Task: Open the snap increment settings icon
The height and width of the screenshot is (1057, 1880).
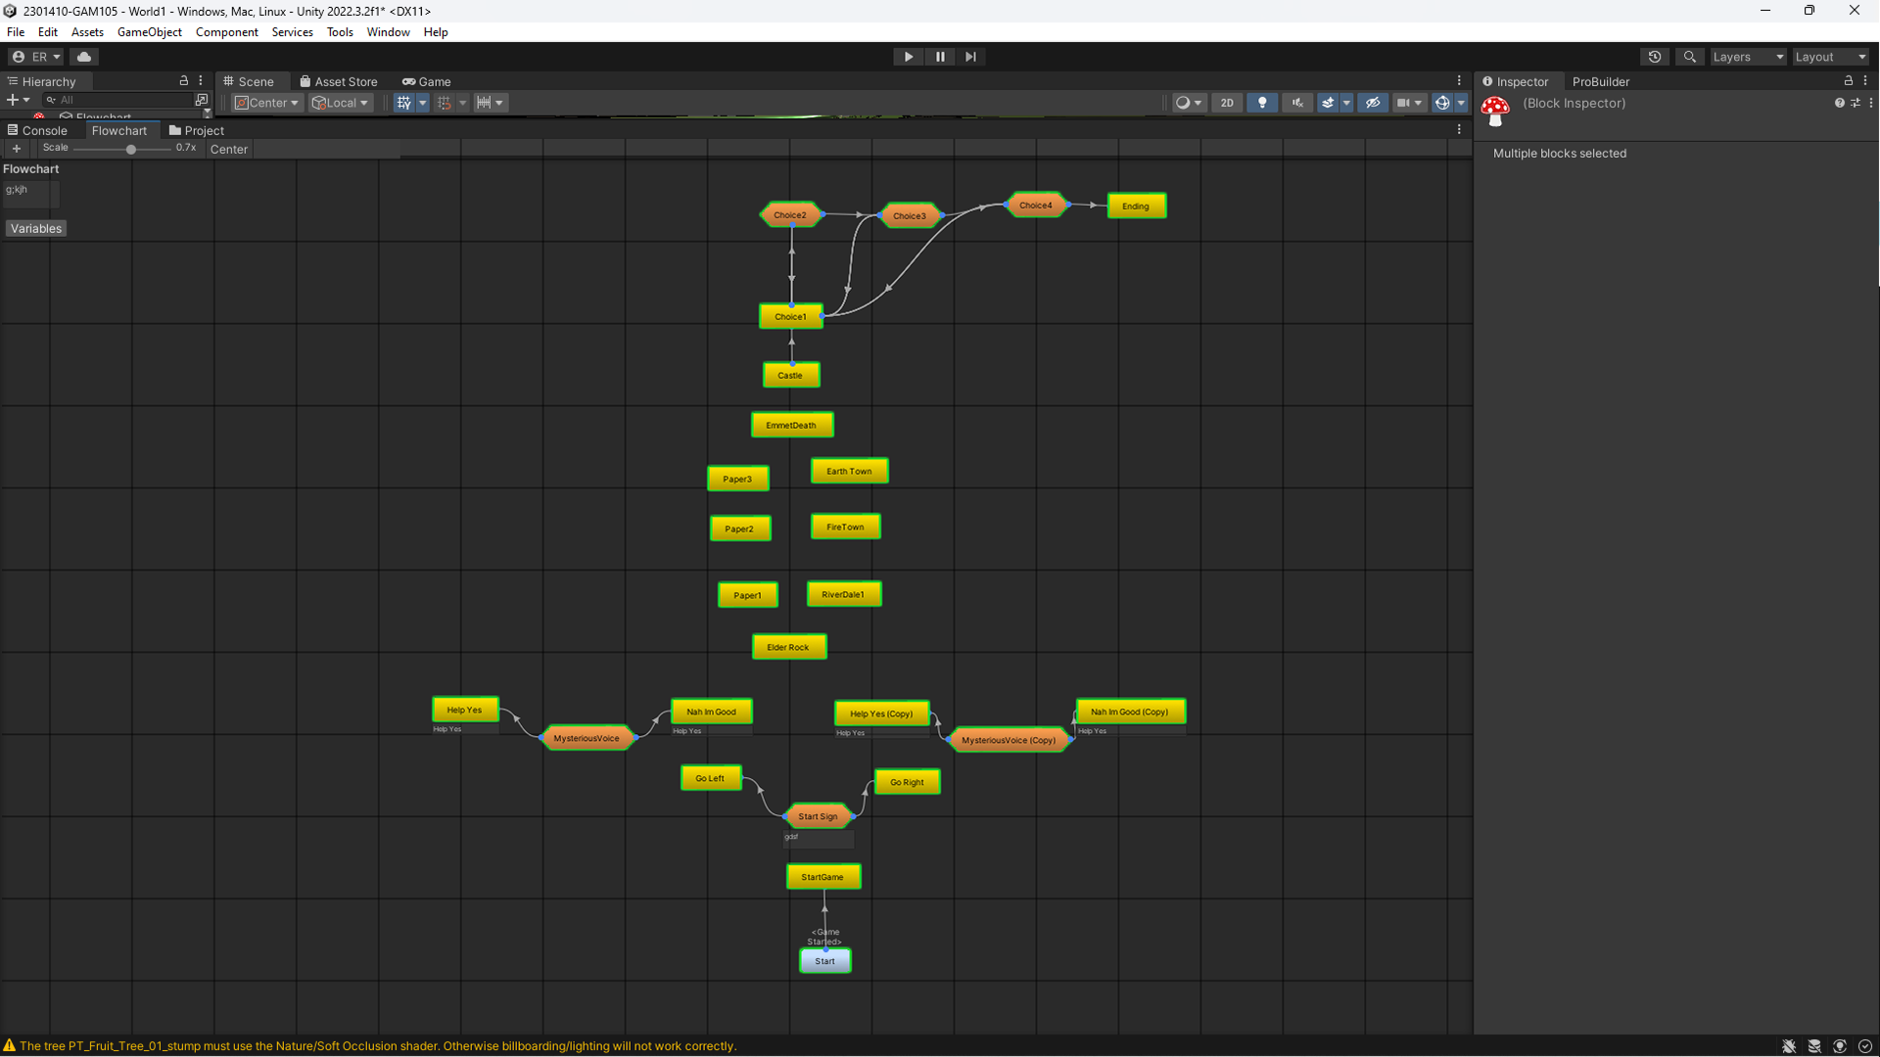Action: click(x=489, y=103)
